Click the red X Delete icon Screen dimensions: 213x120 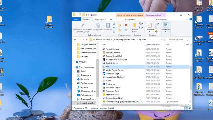click(126, 25)
